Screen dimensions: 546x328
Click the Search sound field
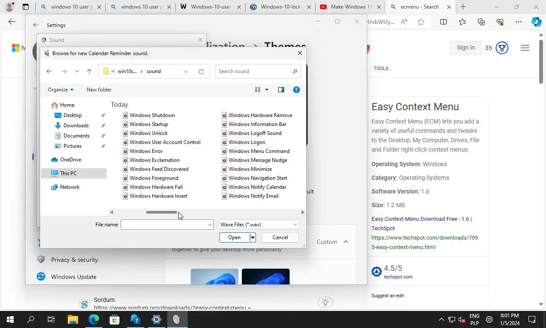[x=258, y=71]
